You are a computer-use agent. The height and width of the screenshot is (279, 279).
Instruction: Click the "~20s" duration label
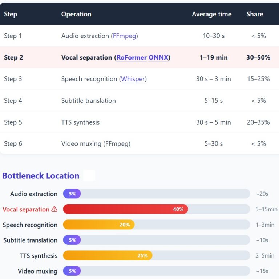[262, 194]
